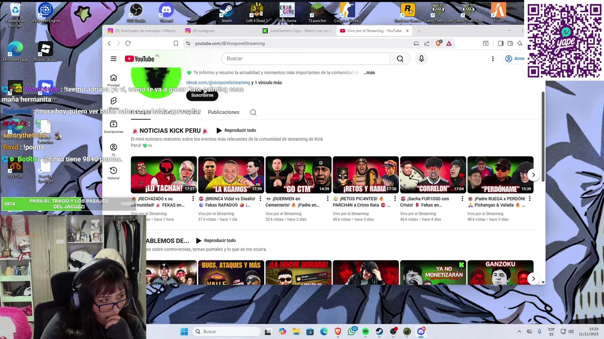Open the Publicaciones channel tab
This screenshot has height=339, width=604.
point(224,112)
